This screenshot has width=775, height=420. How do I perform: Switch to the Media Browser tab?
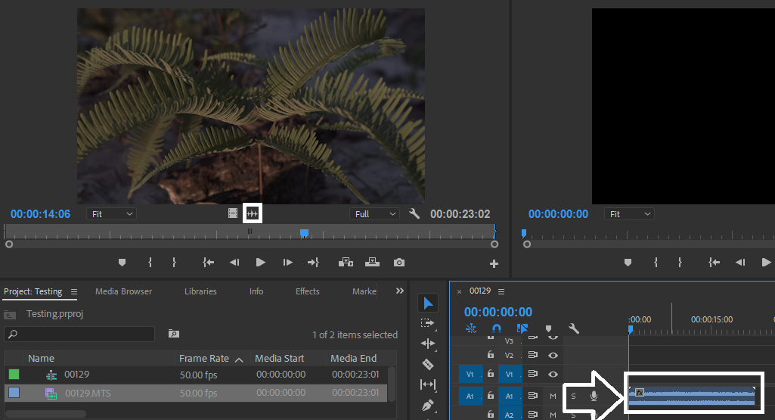coord(123,291)
